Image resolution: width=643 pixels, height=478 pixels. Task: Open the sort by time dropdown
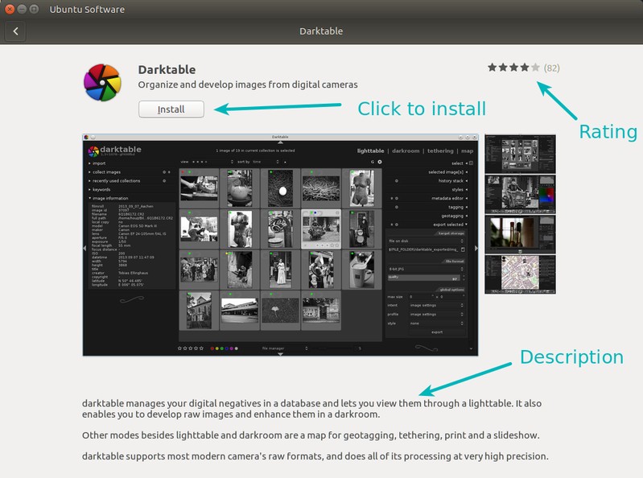(258, 162)
